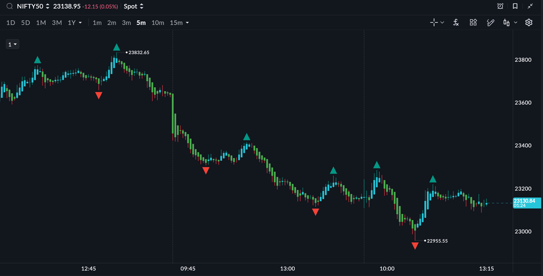Open chart settings gear
The image size is (543, 276).
point(529,22)
